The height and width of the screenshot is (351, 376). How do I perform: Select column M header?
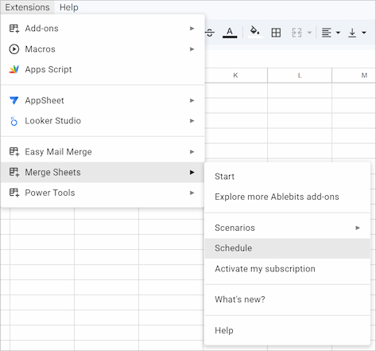pyautogui.click(x=354, y=76)
